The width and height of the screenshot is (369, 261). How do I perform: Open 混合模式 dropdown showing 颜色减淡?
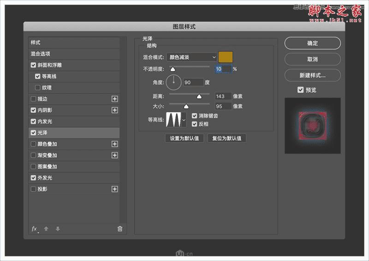pos(192,57)
